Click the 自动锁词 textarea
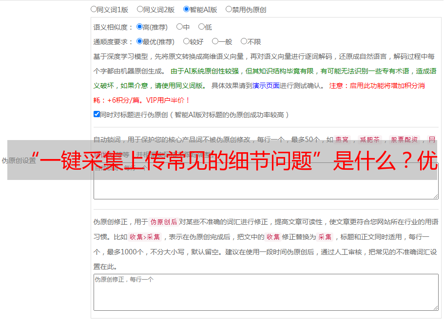This screenshot has height=320, width=444. point(266,181)
